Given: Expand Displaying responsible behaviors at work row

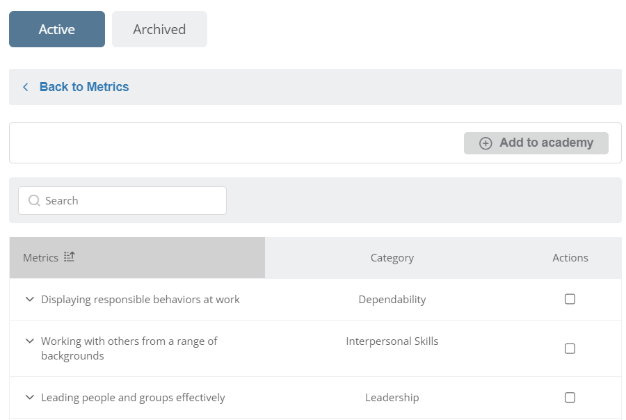Looking at the screenshot, I should point(29,299).
